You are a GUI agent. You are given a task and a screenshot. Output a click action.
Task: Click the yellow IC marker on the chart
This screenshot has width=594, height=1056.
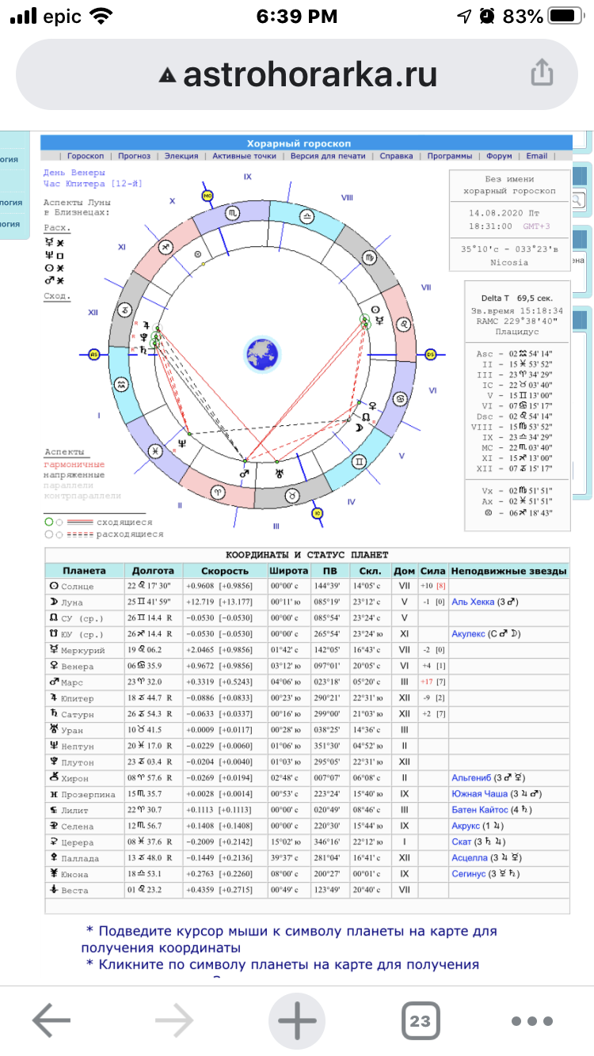(317, 513)
